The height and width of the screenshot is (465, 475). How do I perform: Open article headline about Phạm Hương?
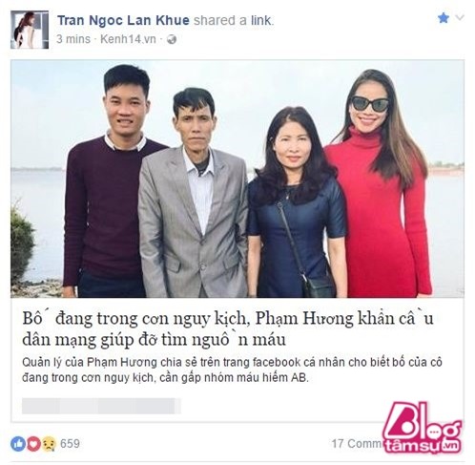(228, 329)
